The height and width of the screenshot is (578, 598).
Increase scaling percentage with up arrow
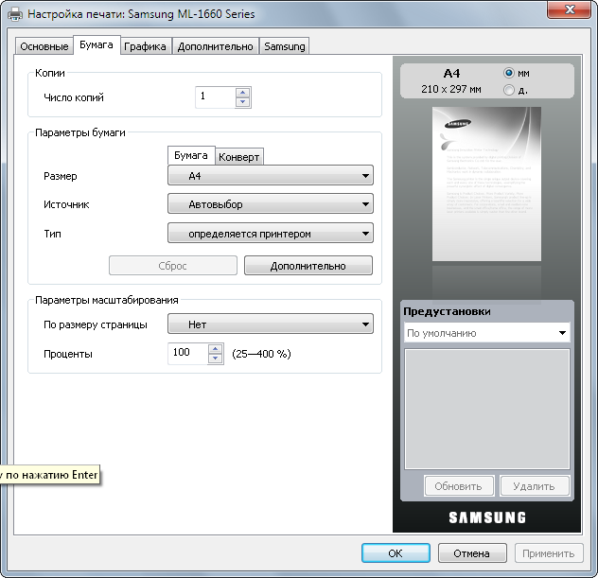point(215,349)
